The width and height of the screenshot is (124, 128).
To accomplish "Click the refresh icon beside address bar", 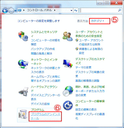I will pyautogui.click(x=76, y=10).
